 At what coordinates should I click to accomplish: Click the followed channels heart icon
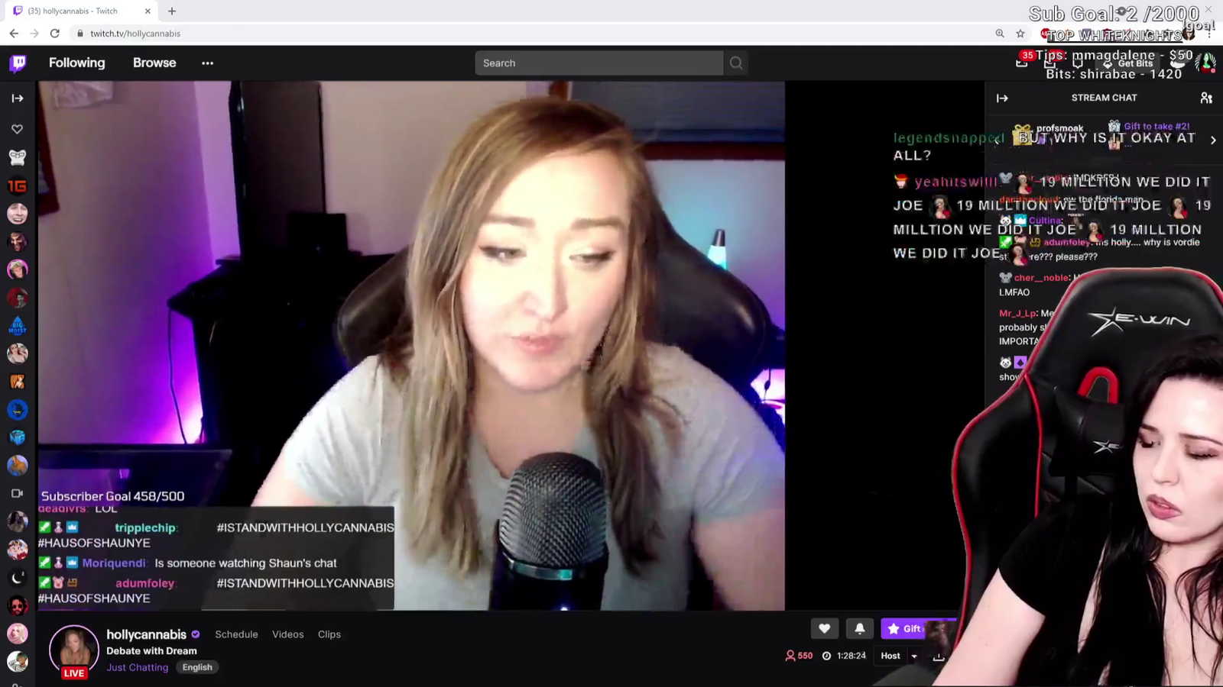click(18, 129)
